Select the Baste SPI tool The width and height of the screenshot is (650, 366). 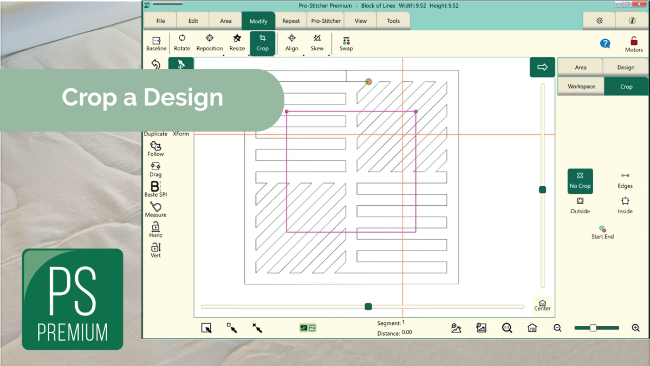[155, 188]
